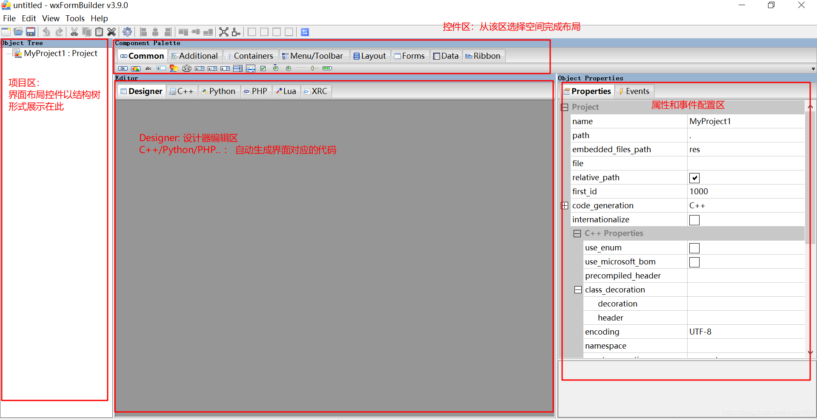
Task: Enable the relative_path checkbox
Action: (694, 178)
